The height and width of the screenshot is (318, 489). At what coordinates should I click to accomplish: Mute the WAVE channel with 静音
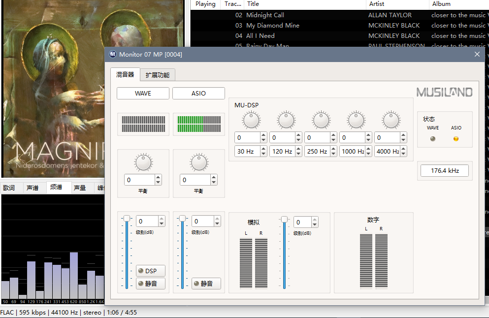click(x=150, y=284)
